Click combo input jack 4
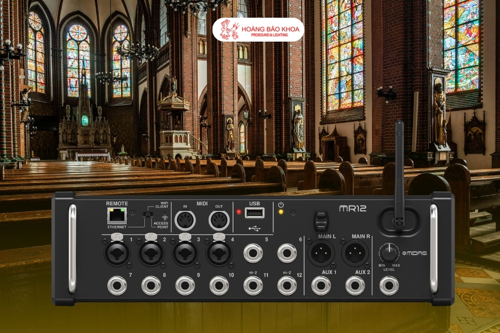This screenshot has width=500, height=333. (x=219, y=254)
